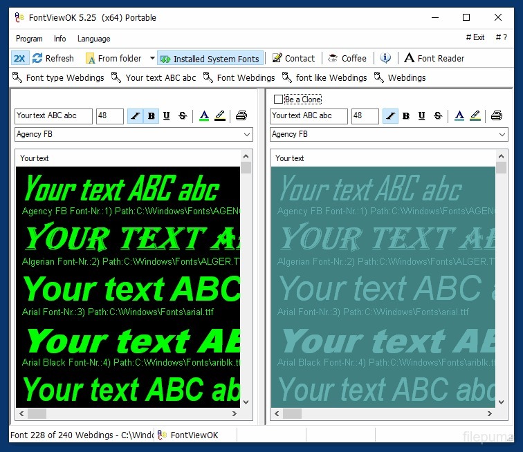This screenshot has width=523, height=452.
Task: Expand the left Agency FB font dropdown
Action: pyautogui.click(x=247, y=135)
